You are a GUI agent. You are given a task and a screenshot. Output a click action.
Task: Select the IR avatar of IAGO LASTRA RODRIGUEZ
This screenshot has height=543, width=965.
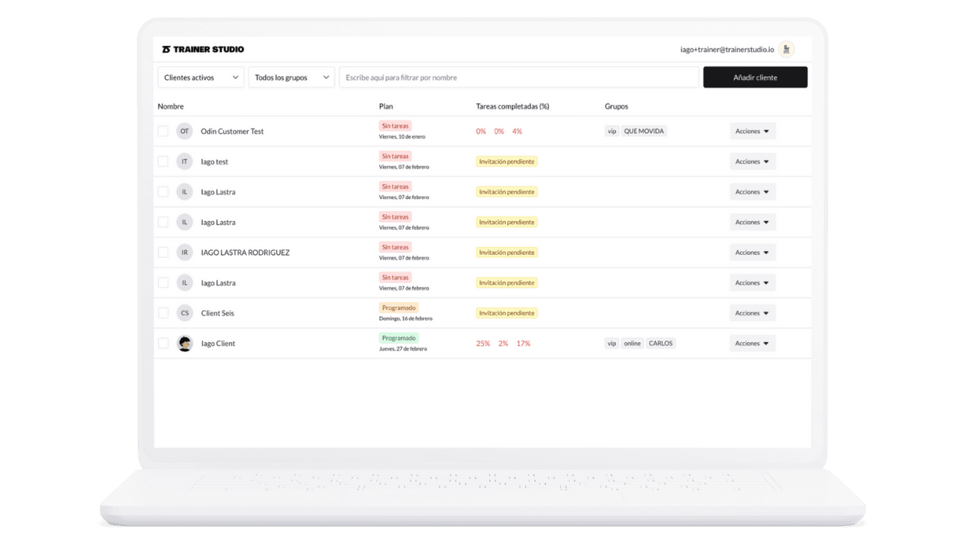coord(185,252)
